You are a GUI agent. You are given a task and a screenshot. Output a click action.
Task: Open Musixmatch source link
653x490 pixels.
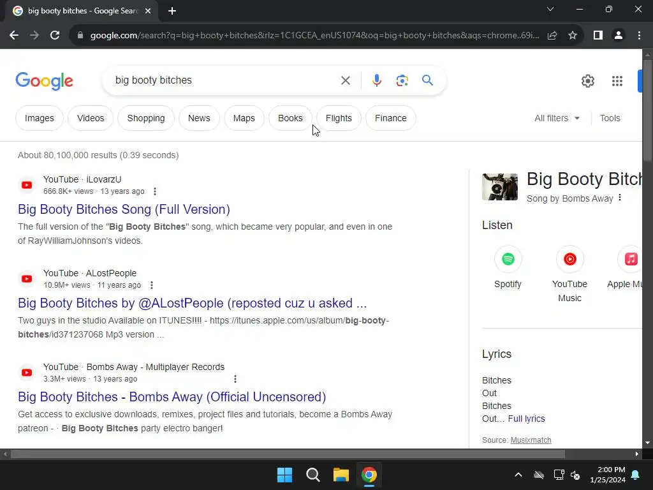(x=531, y=440)
